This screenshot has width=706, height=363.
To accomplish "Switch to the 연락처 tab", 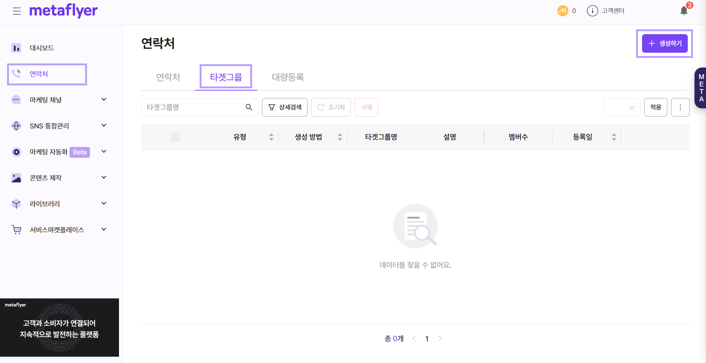I will 168,77.
